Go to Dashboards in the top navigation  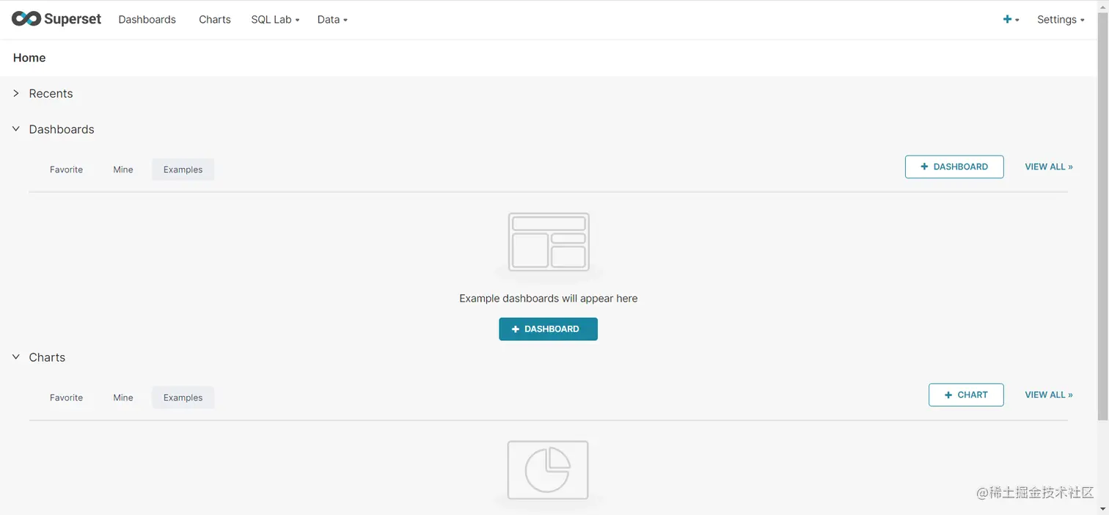tap(147, 20)
